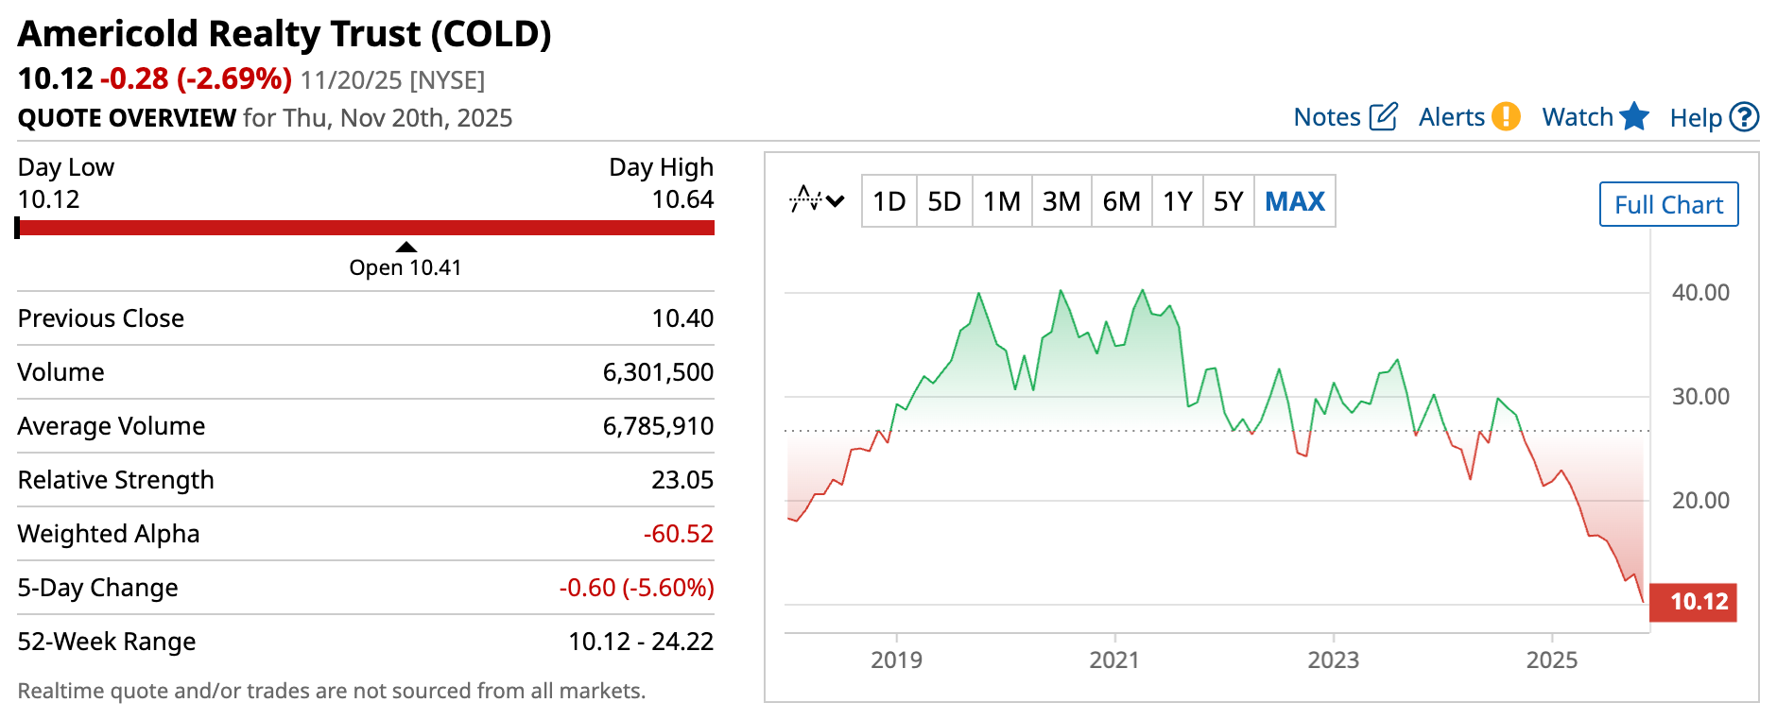This screenshot has height=720, width=1777.
Task: Open the chart type dropdown
Action: [x=817, y=200]
